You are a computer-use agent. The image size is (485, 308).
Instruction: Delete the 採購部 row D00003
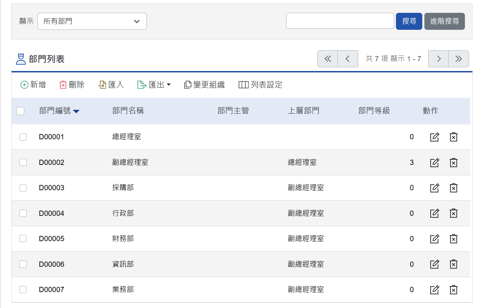[x=453, y=188]
